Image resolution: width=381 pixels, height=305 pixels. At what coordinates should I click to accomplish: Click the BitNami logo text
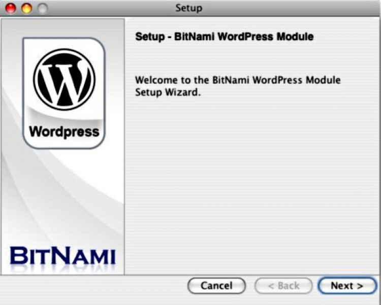62,255
